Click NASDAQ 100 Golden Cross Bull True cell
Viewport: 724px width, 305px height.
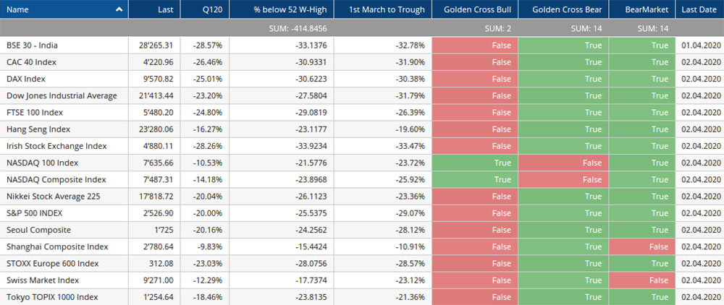pyautogui.click(x=475, y=163)
